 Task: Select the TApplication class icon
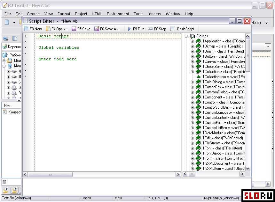[198, 41]
